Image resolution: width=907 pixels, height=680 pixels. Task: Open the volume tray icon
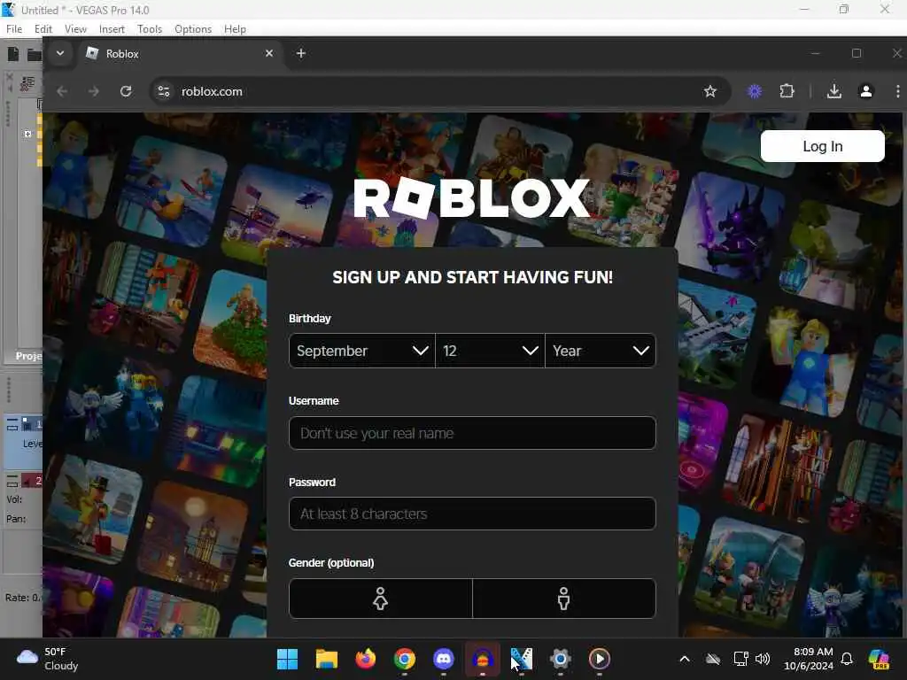pyautogui.click(x=763, y=659)
